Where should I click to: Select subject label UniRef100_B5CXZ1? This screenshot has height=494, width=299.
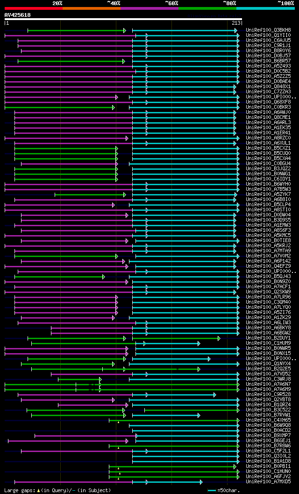269,148
